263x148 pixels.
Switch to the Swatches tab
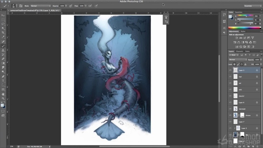(239, 12)
